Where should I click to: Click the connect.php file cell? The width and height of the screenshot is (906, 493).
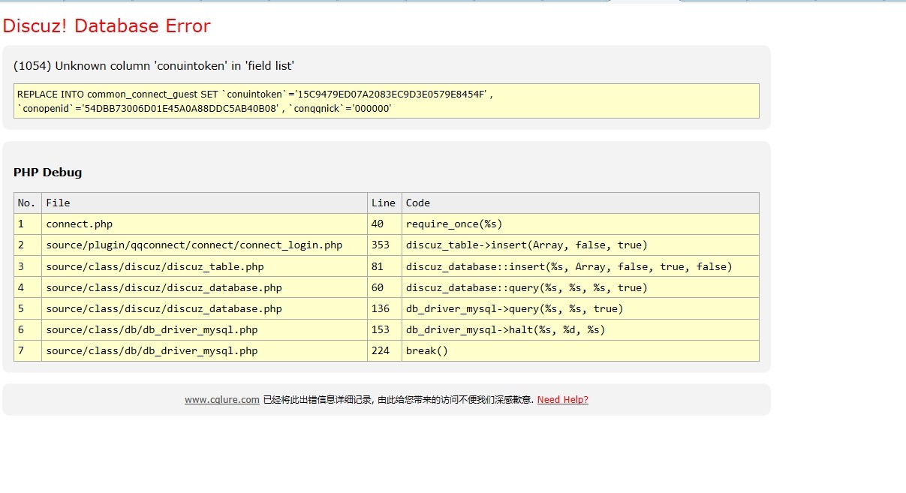80,224
